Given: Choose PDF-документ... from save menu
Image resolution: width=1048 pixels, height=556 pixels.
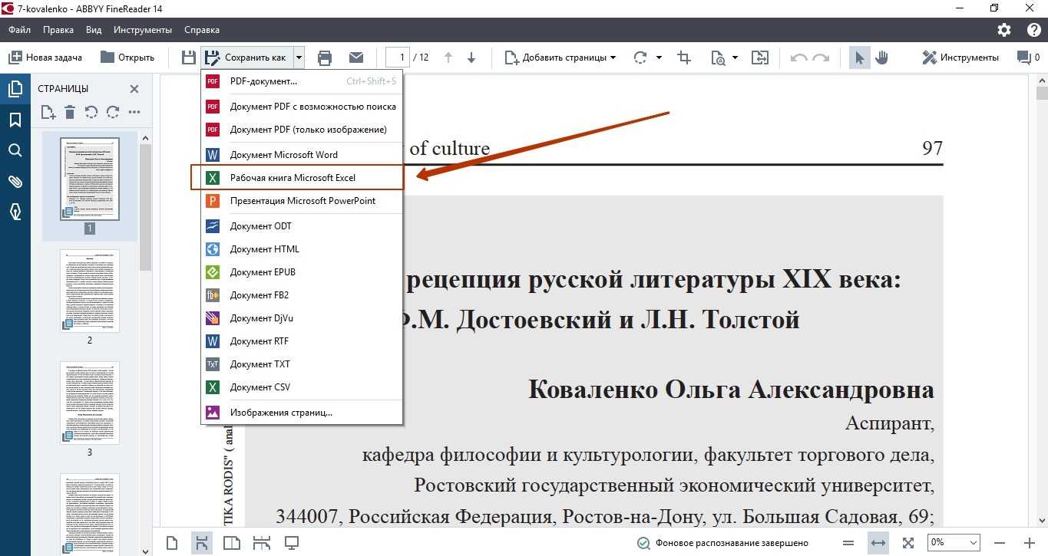Looking at the screenshot, I should [x=302, y=81].
